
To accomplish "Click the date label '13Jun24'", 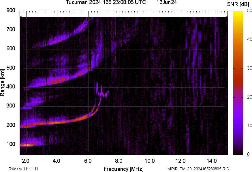I will (167, 2).
